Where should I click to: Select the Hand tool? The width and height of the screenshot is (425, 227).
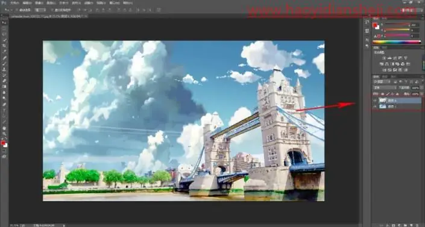coord(4,128)
